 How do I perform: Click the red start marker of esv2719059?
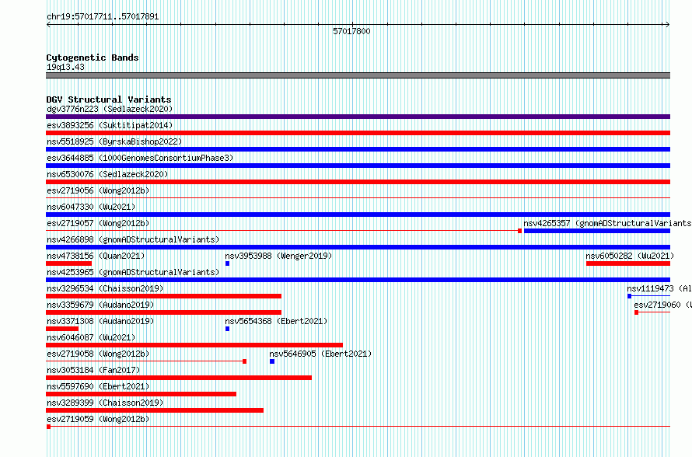[x=48, y=427]
